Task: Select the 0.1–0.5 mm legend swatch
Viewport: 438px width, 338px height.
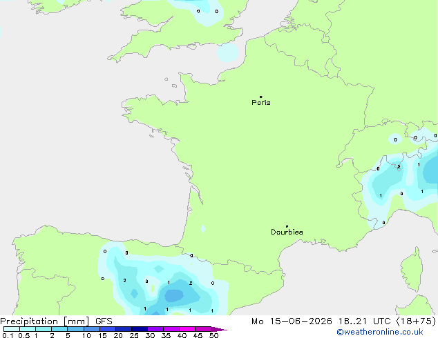Action: (12, 329)
